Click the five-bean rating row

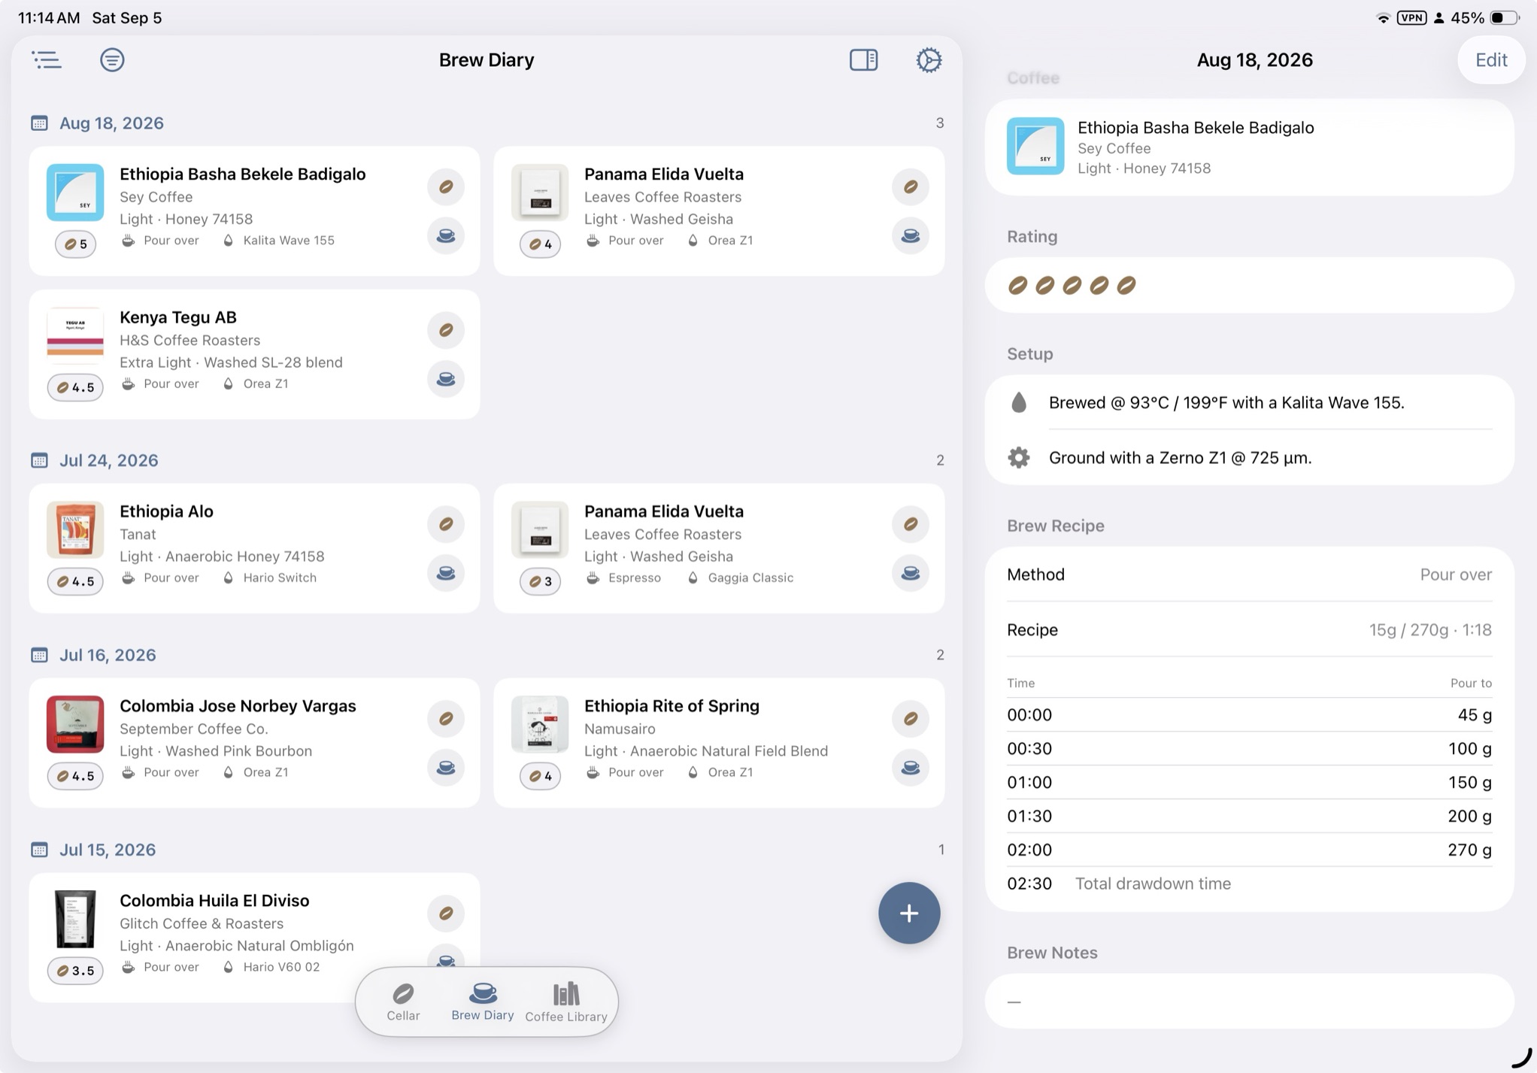[x=1249, y=286]
